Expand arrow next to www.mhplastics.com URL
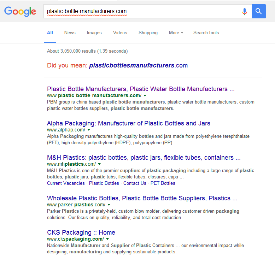The image size is (275, 259). tap(99, 164)
